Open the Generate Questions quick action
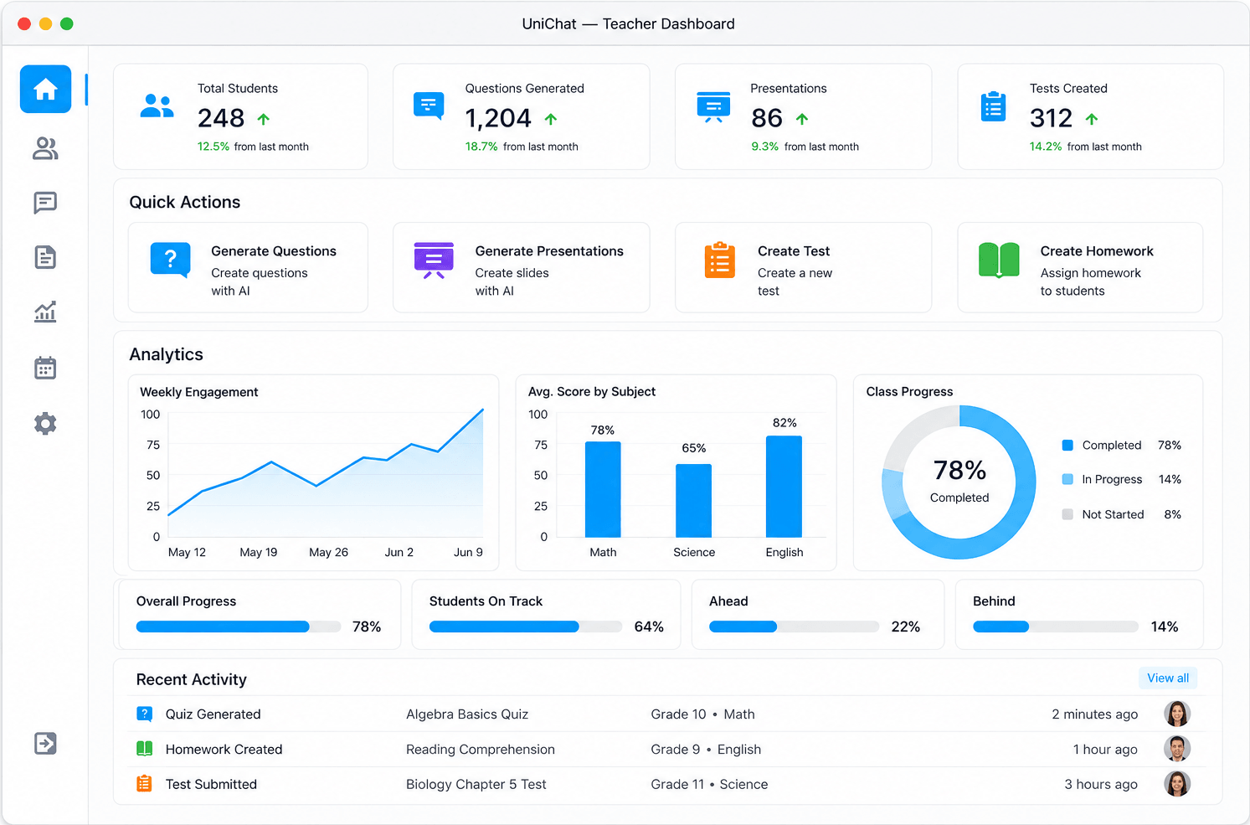Image resolution: width=1250 pixels, height=825 pixels. (x=248, y=268)
